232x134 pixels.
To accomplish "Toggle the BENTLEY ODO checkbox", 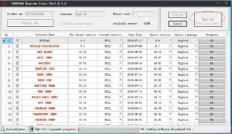I will click(17, 69).
